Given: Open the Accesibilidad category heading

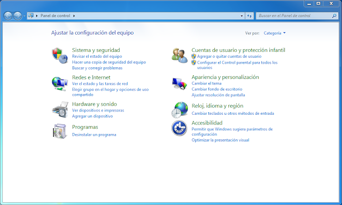Looking at the screenshot, I should [207, 123].
